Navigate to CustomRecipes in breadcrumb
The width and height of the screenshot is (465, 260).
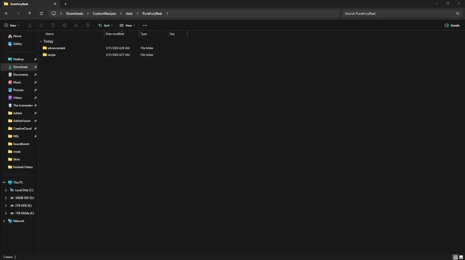(x=104, y=13)
